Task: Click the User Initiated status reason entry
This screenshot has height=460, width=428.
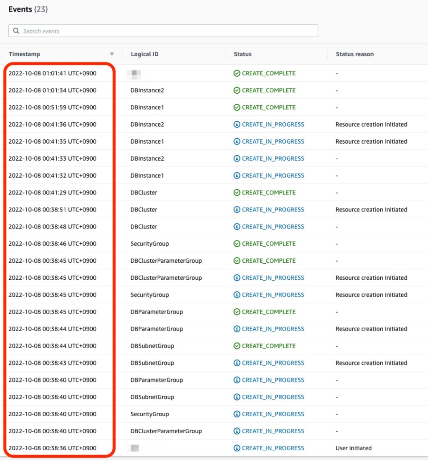Action: click(x=353, y=448)
